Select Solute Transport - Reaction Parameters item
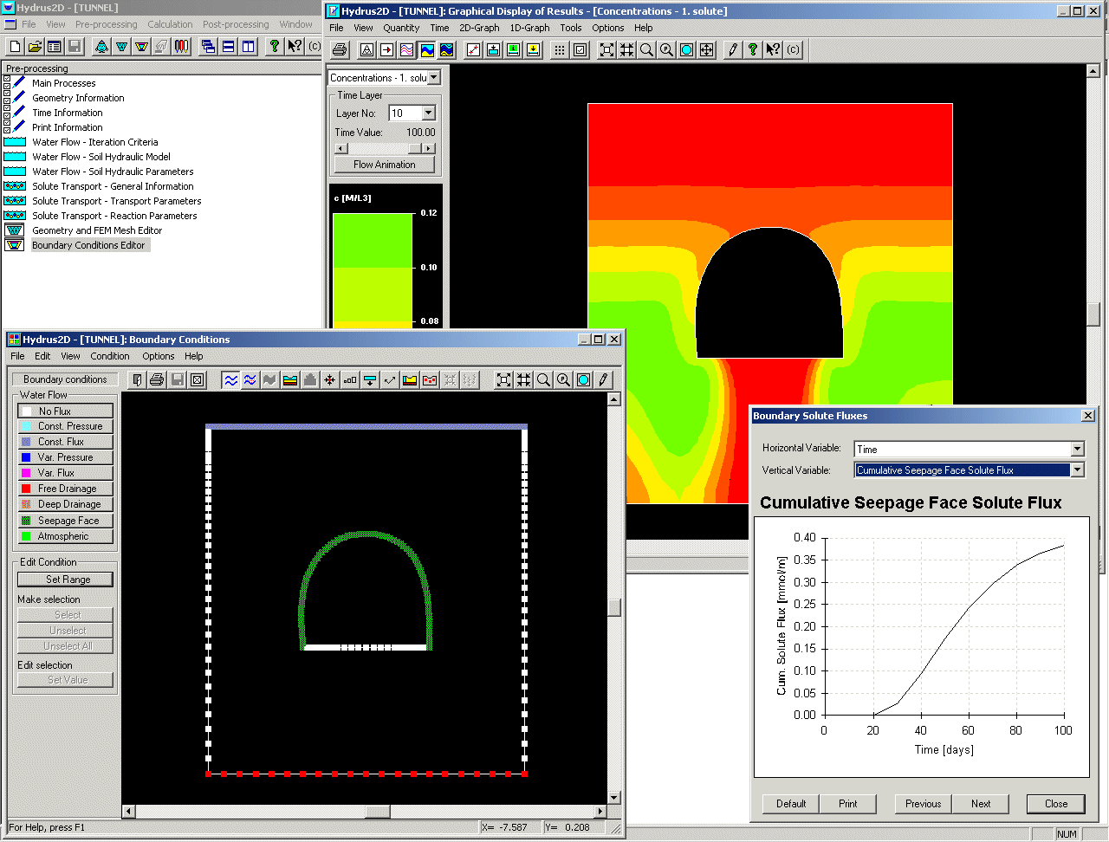 (114, 216)
